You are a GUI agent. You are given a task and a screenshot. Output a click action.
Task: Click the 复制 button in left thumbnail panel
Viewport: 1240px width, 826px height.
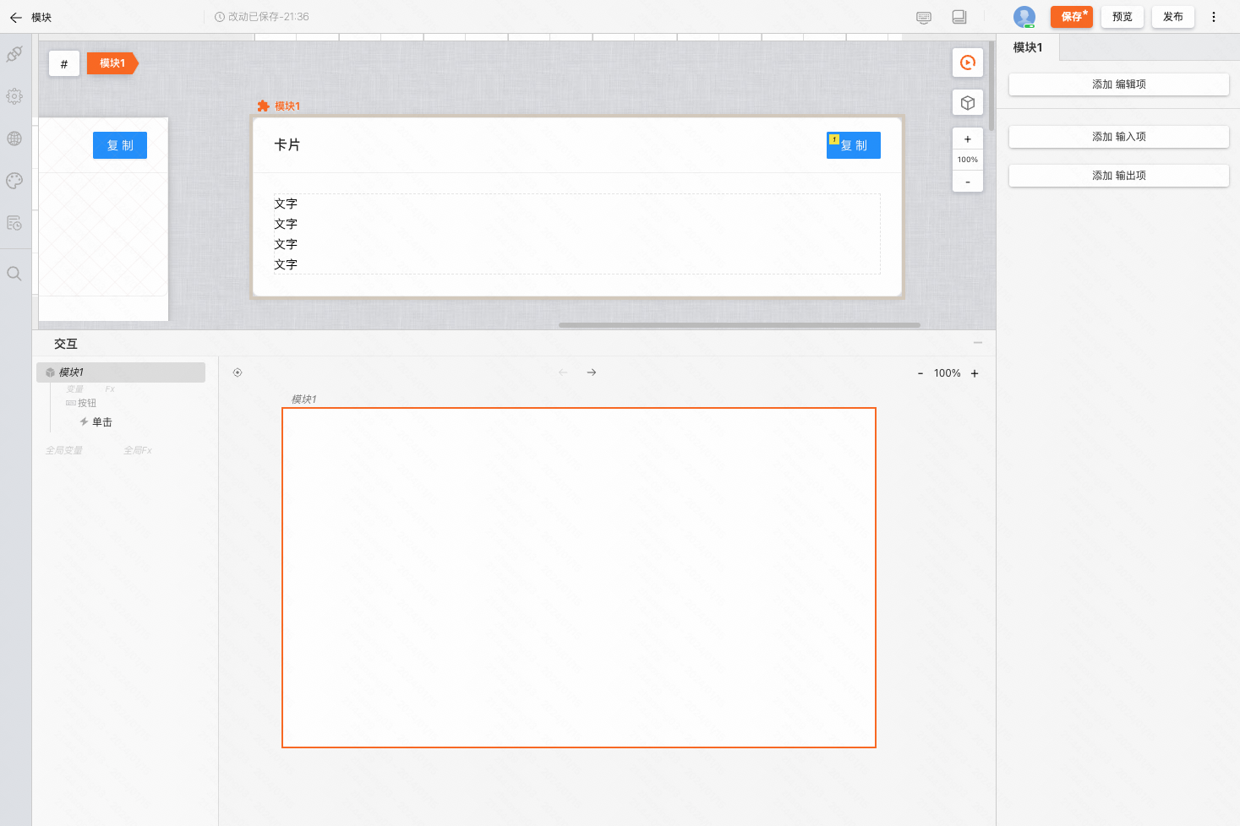click(120, 145)
